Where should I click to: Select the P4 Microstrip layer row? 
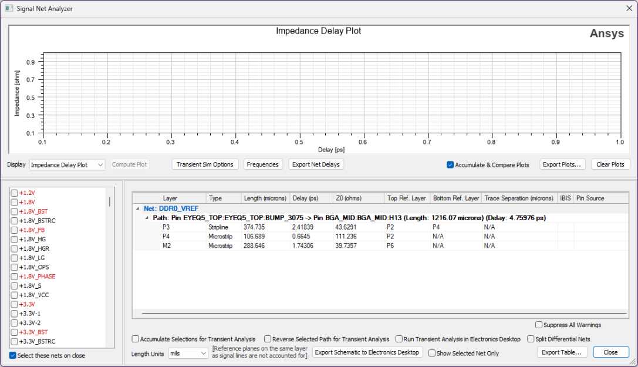pos(380,237)
